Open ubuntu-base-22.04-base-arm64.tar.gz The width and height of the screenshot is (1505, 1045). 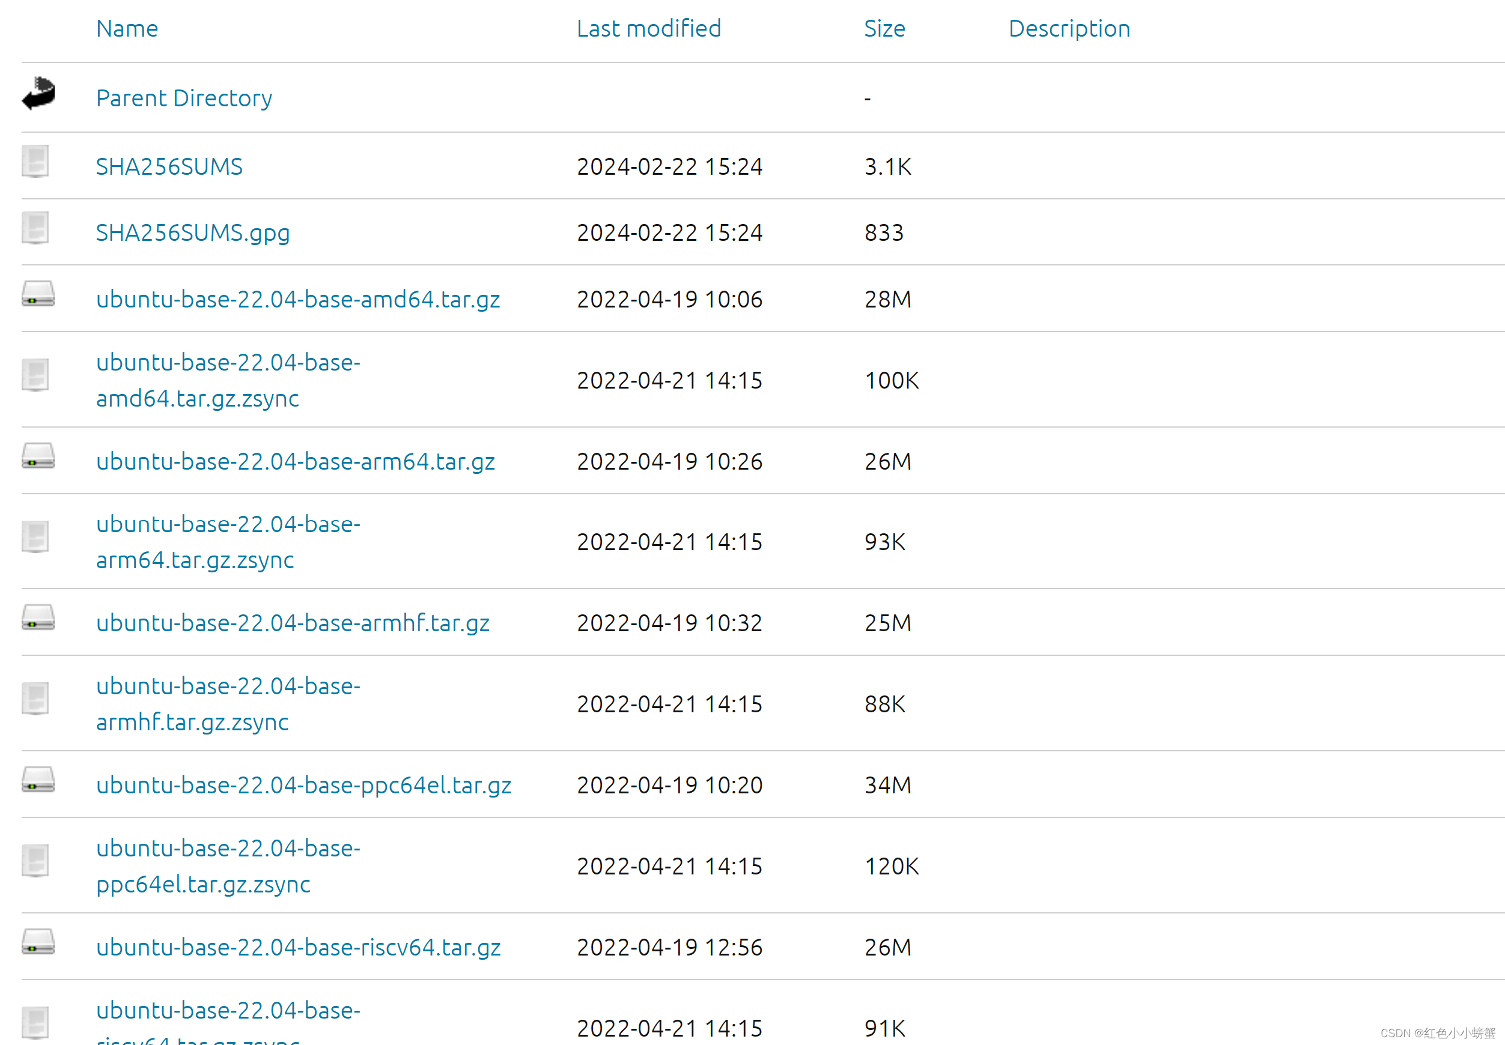[x=295, y=461]
